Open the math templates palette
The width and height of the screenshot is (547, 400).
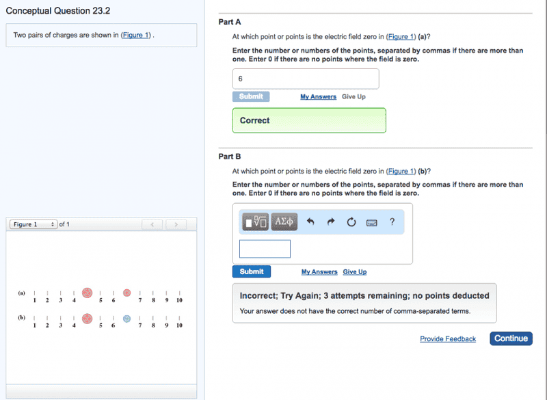point(256,222)
